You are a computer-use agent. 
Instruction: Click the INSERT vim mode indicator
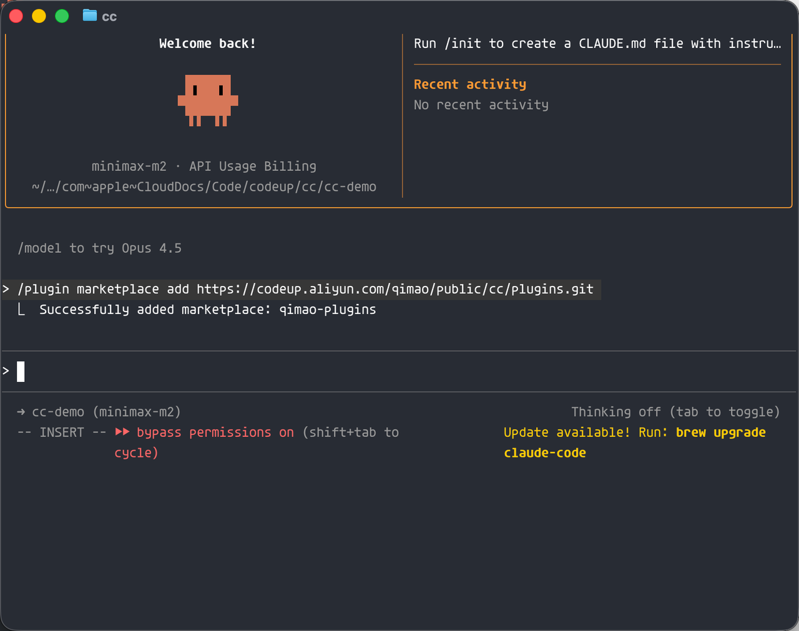point(61,433)
